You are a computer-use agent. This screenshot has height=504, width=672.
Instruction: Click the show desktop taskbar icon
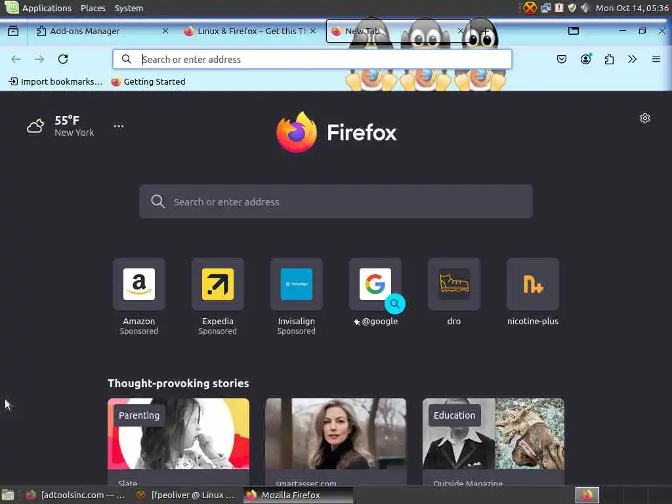coord(8,495)
